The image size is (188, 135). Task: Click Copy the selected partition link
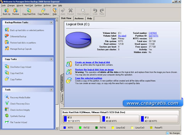[x=89, y=78]
